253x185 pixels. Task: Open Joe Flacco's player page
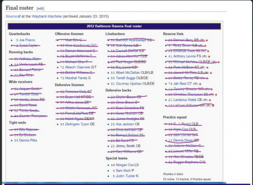point(27,40)
